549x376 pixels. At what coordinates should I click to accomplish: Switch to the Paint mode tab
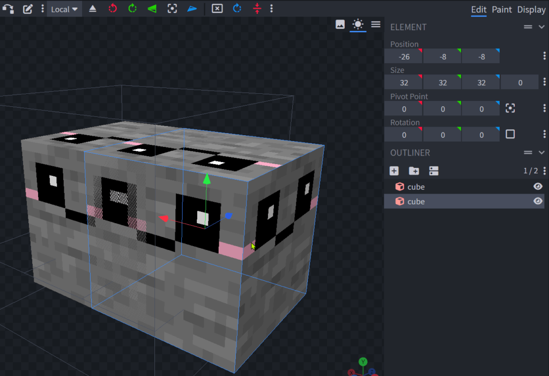coord(502,9)
